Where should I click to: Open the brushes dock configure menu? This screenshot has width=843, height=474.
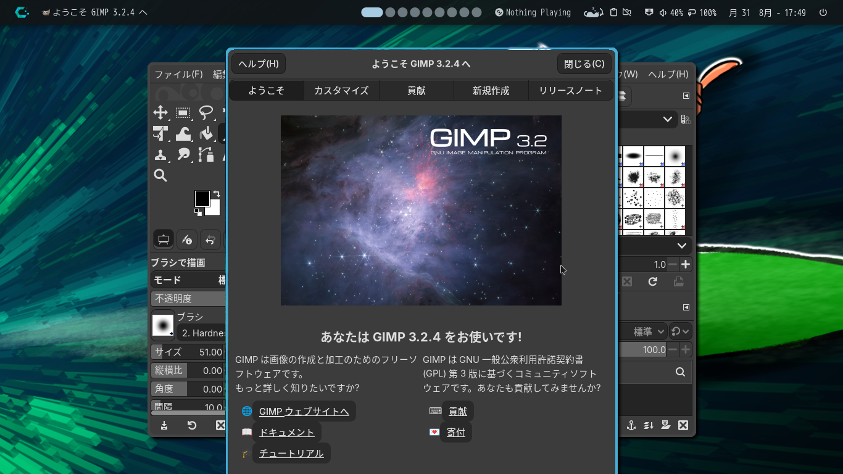[x=686, y=96]
